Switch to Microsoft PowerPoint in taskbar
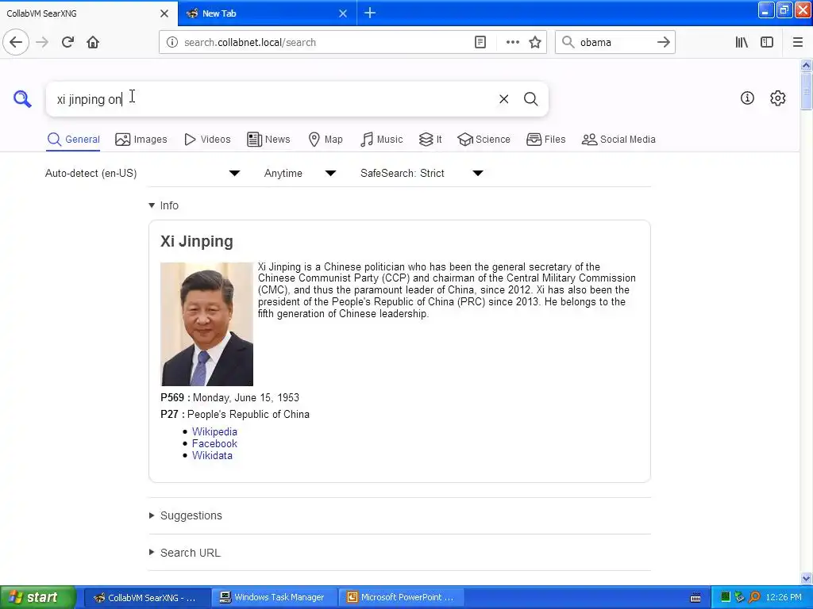The width and height of the screenshot is (813, 609). [403, 597]
